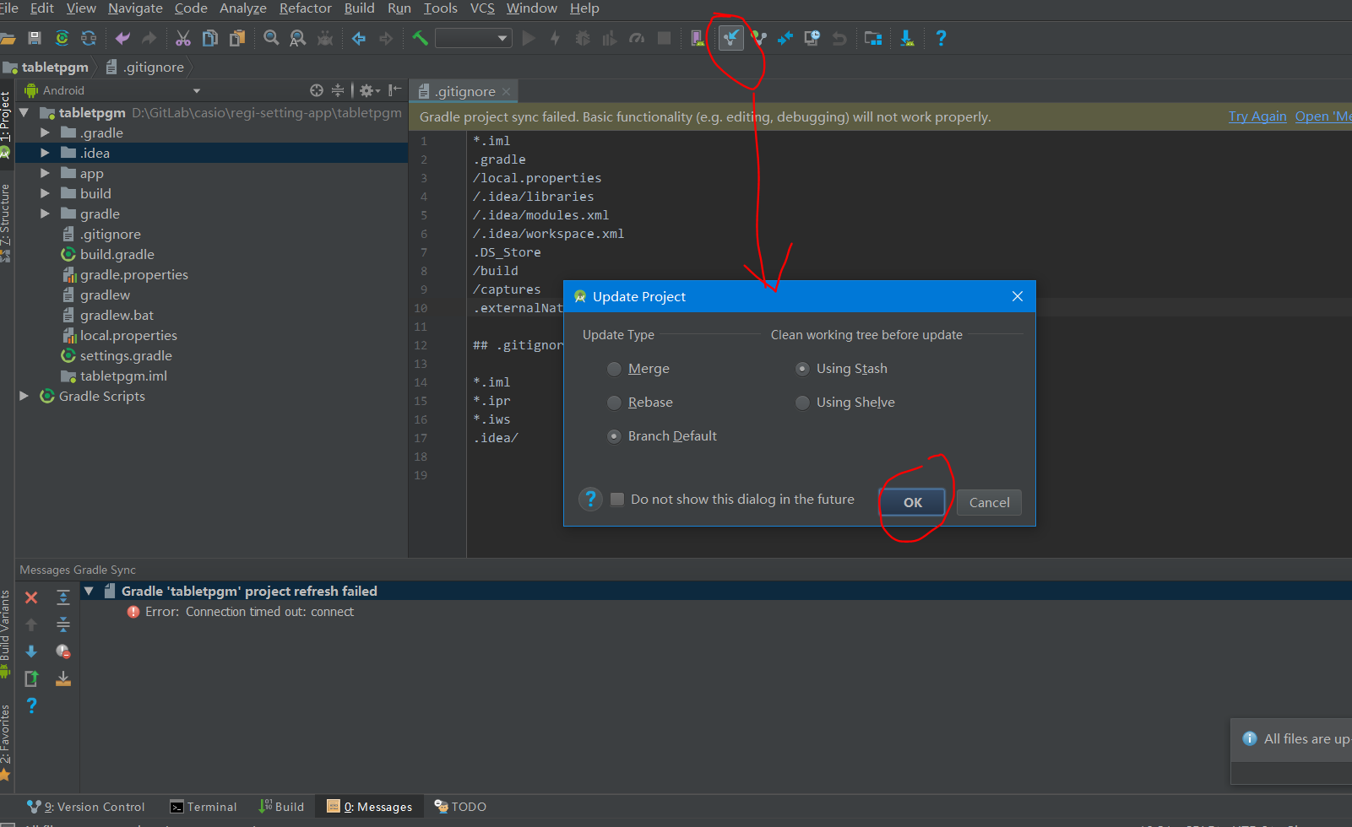
Task: Click the Try Again link
Action: pyautogui.click(x=1257, y=116)
